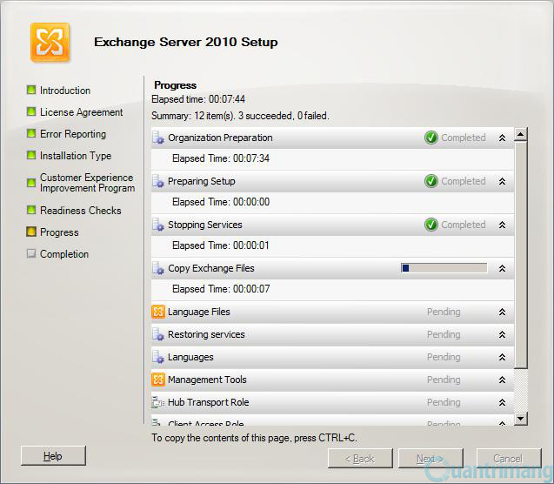This screenshot has height=484, width=554.
Task: Toggle the Hub Transport Role chevron
Action: (x=502, y=402)
